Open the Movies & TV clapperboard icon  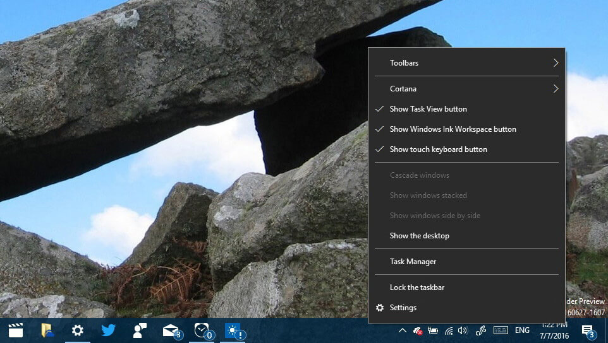click(16, 330)
